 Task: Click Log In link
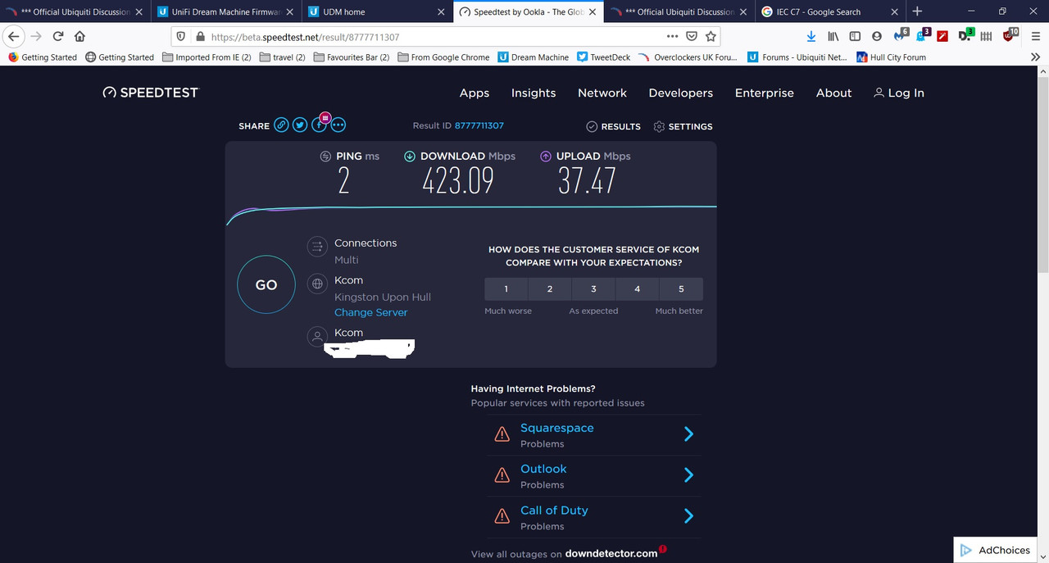[x=899, y=93]
